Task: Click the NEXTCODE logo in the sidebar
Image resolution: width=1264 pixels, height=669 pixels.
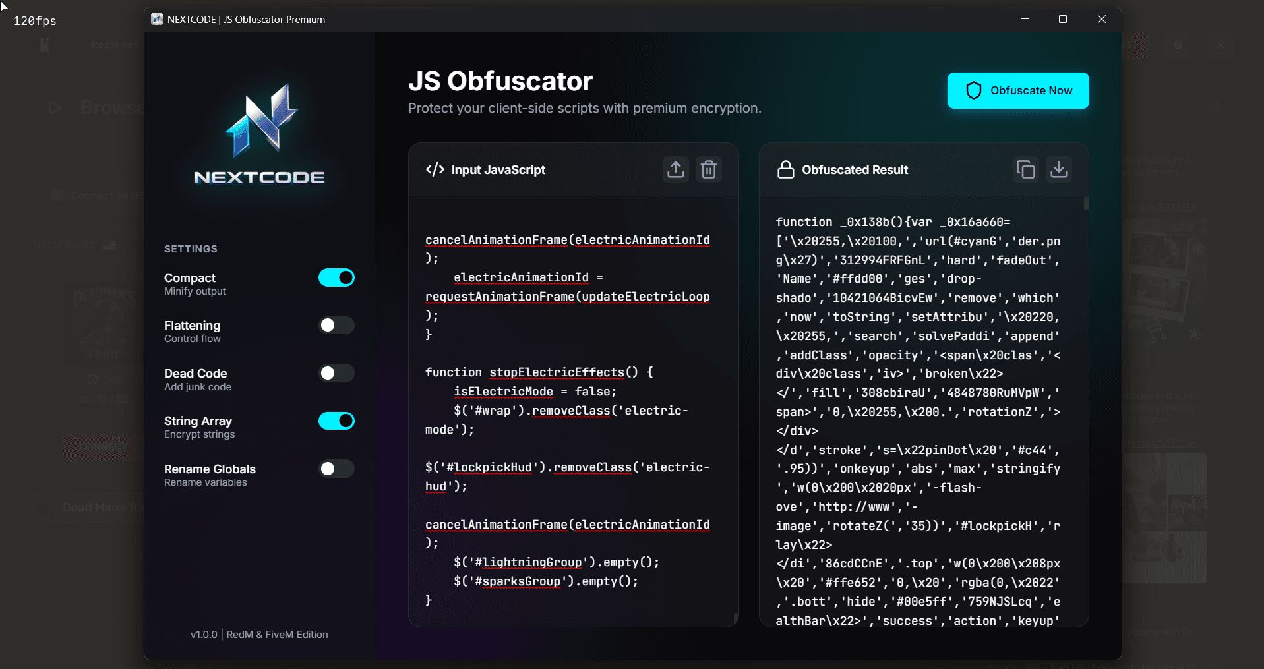Action: click(259, 134)
